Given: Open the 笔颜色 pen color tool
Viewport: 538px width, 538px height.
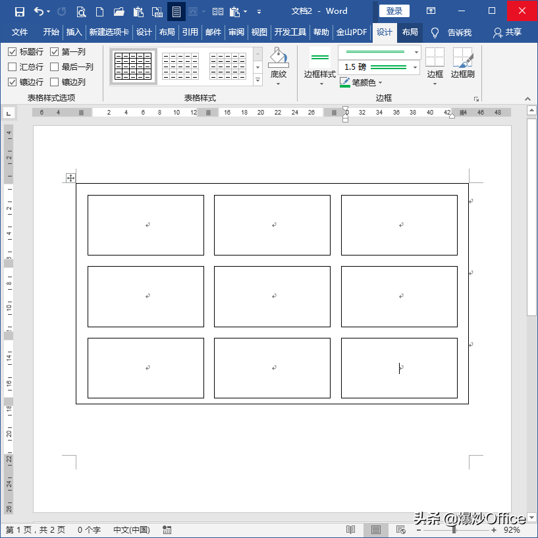Looking at the screenshot, I should click(x=358, y=82).
